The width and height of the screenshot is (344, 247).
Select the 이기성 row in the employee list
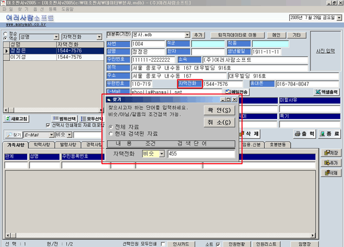tap(18, 57)
